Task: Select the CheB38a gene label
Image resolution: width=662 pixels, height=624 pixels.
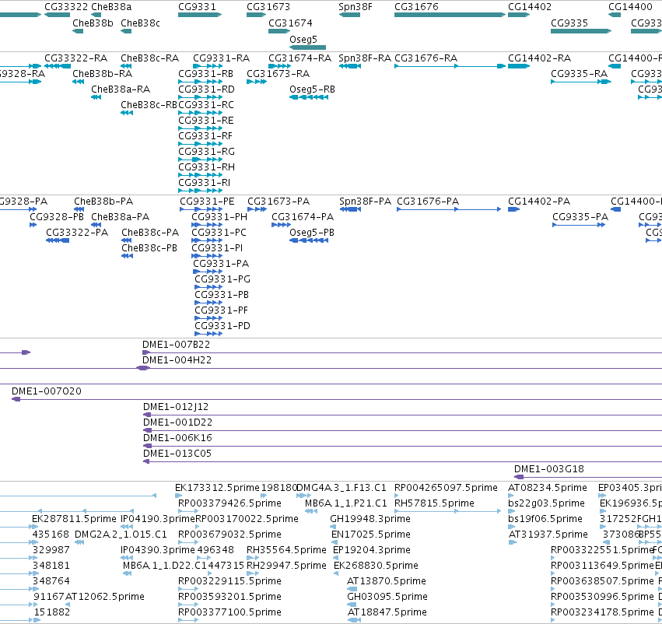Action: (111, 7)
